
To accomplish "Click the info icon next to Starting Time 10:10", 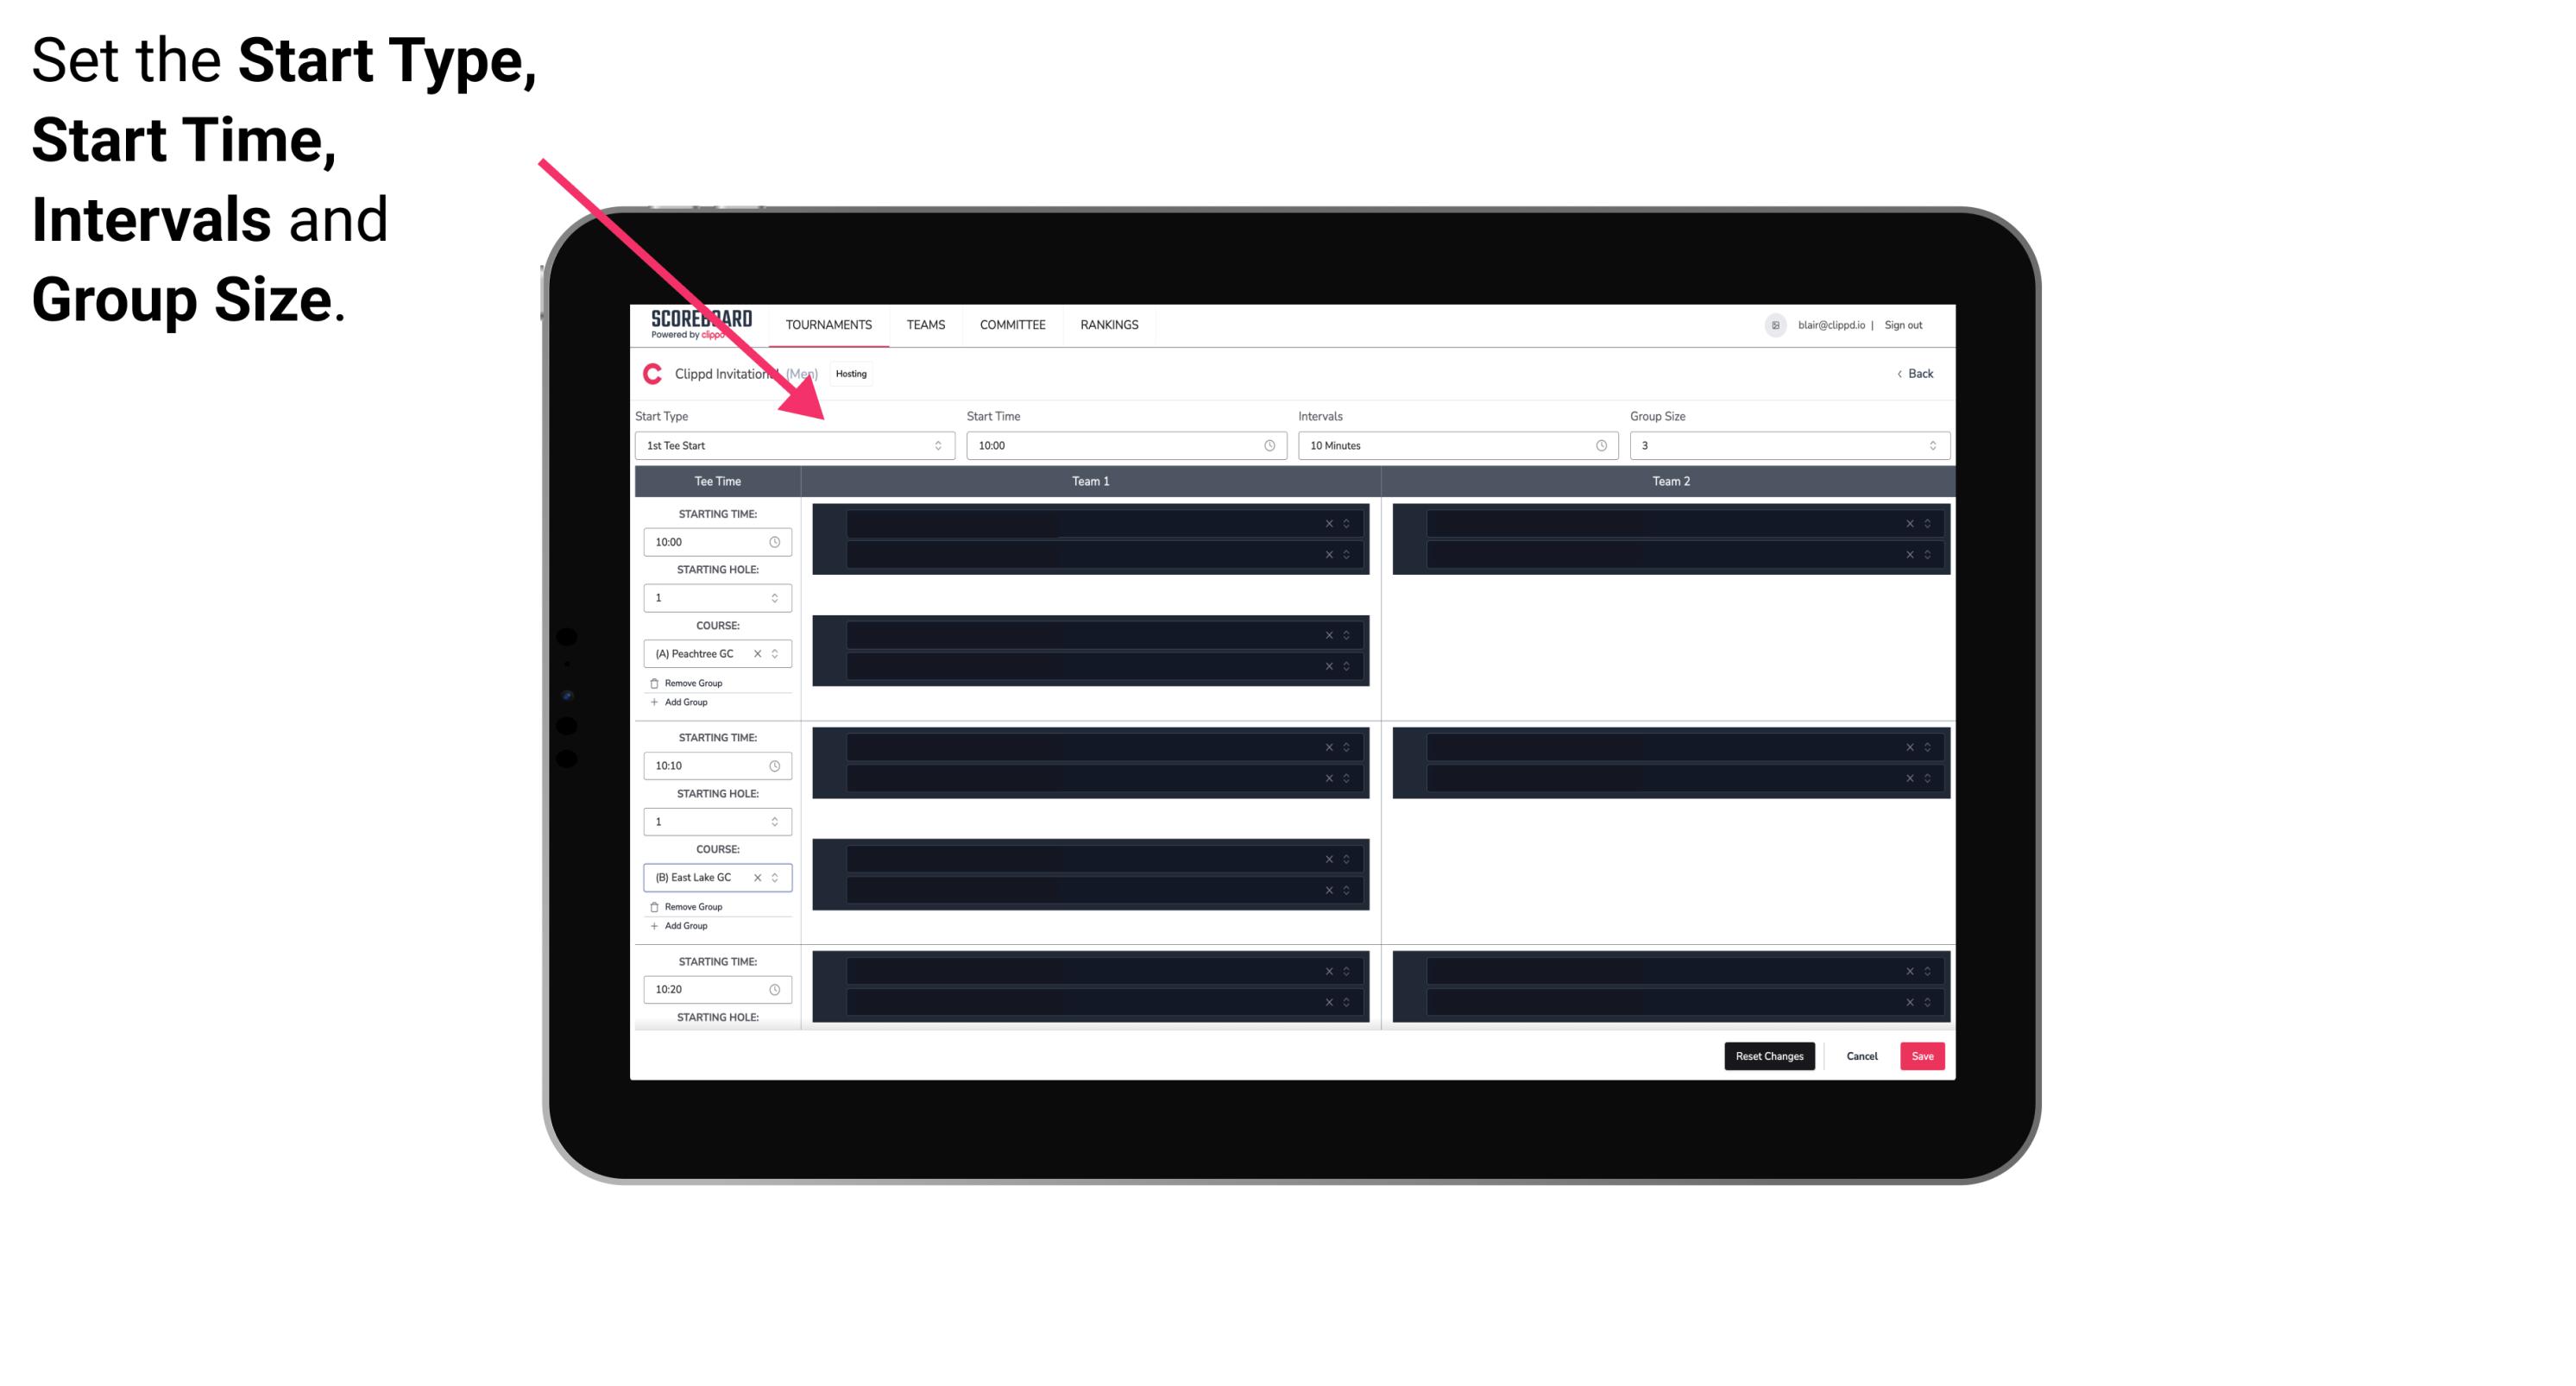I will point(778,766).
